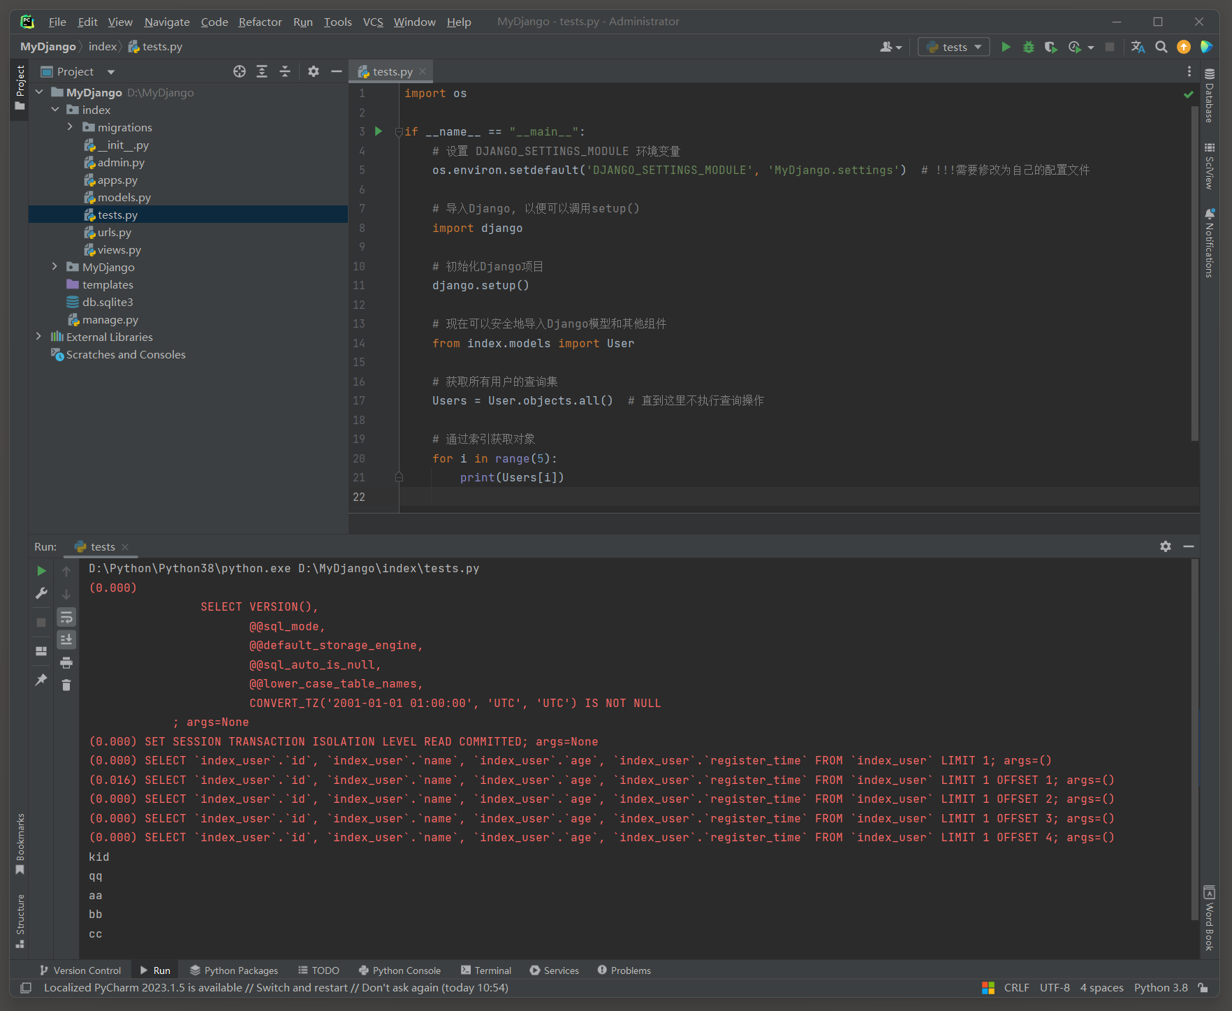Open Python Packages tool window
Viewport: 1232px width, 1011px height.
[x=234, y=970]
